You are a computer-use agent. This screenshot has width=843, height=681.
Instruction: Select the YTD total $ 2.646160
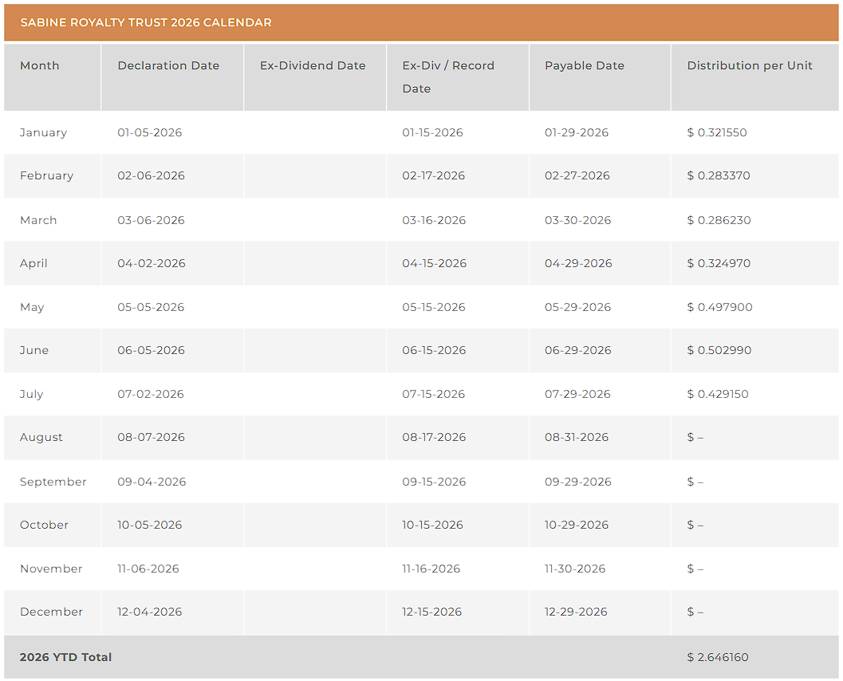click(x=719, y=657)
